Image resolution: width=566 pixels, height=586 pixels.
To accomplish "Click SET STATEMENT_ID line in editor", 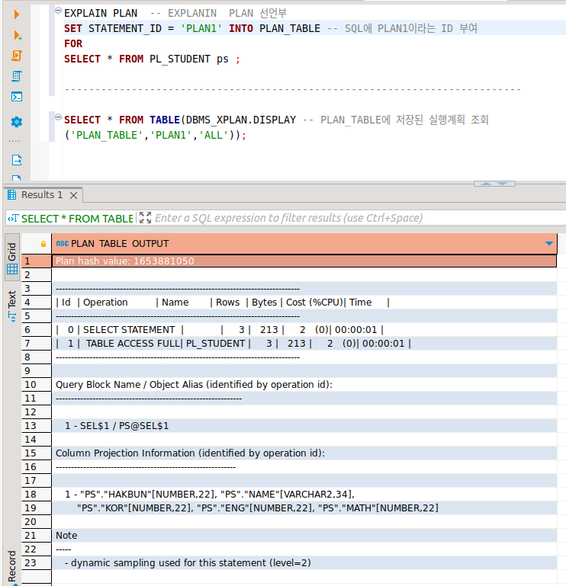I will click(x=271, y=28).
